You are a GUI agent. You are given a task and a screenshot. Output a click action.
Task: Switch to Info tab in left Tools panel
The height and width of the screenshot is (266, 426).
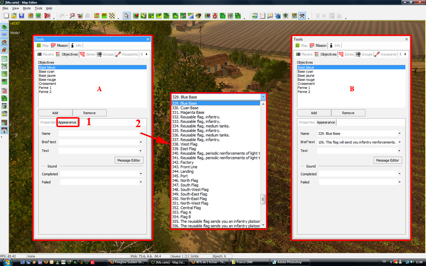pyautogui.click(x=76, y=45)
